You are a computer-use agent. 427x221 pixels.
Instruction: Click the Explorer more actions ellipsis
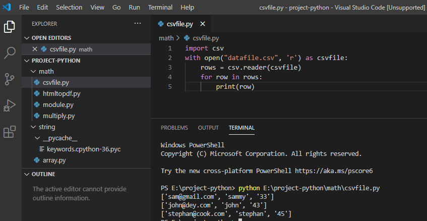pyautogui.click(x=138, y=24)
